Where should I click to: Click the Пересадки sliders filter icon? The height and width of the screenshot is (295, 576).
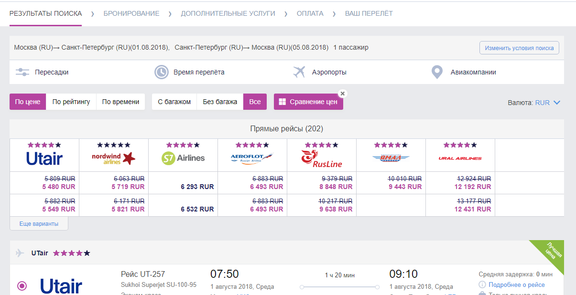22,73
